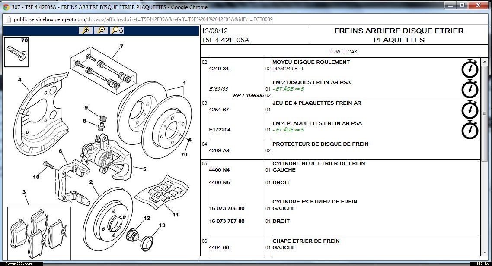The image size is (492, 266).
Task: Open replacement reference RP E169506
Action: tap(248, 95)
